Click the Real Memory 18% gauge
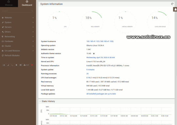177x125 pixels. pos(92,22)
